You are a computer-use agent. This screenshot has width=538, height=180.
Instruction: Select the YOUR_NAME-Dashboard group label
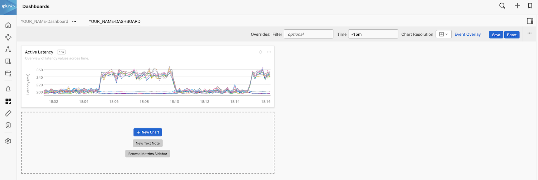pos(45,21)
